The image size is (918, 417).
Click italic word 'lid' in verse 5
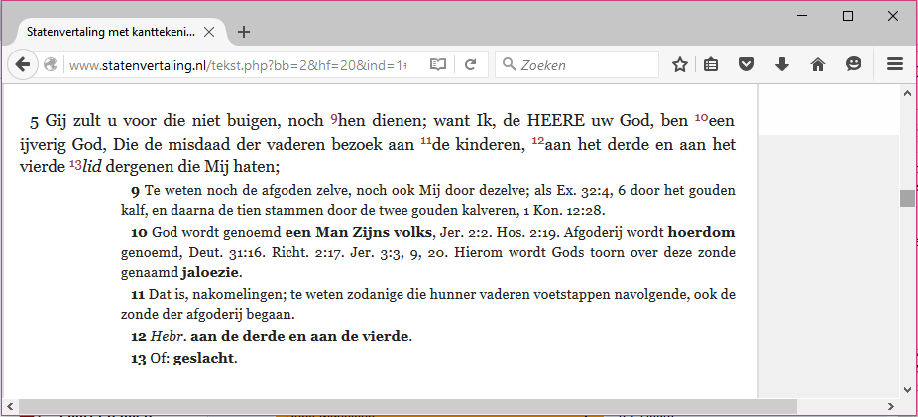[92, 167]
